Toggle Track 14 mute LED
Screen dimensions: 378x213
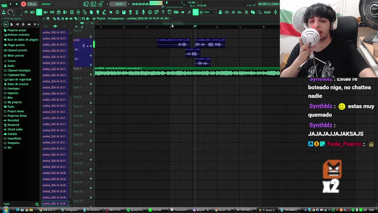[91, 159]
